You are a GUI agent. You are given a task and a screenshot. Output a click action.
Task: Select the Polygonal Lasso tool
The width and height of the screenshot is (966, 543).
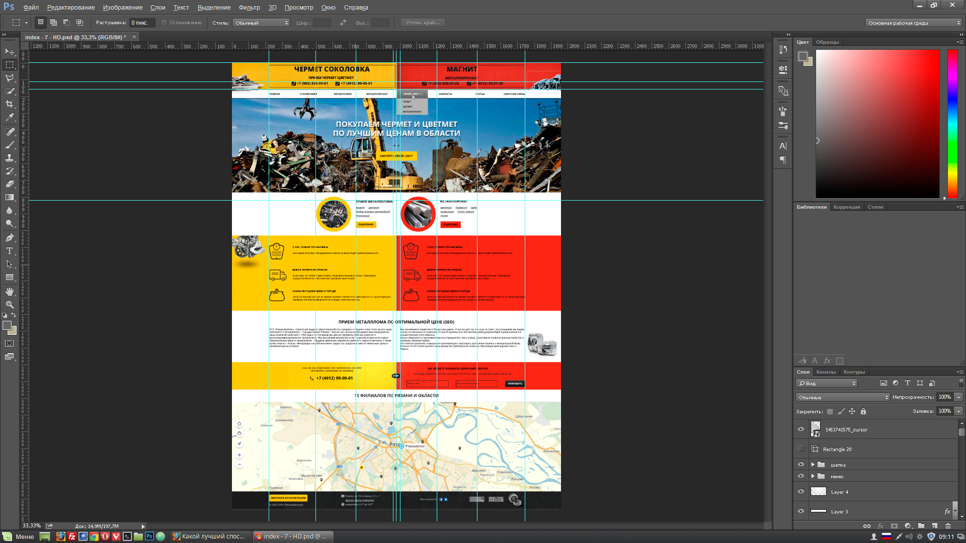(x=10, y=78)
